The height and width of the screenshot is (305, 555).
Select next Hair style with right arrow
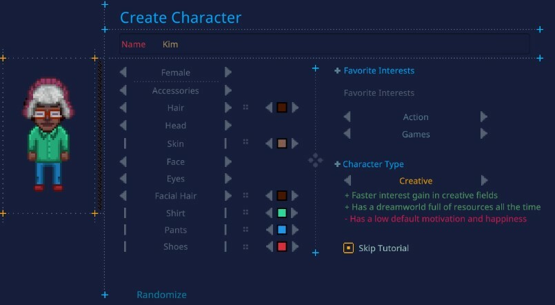(x=228, y=108)
